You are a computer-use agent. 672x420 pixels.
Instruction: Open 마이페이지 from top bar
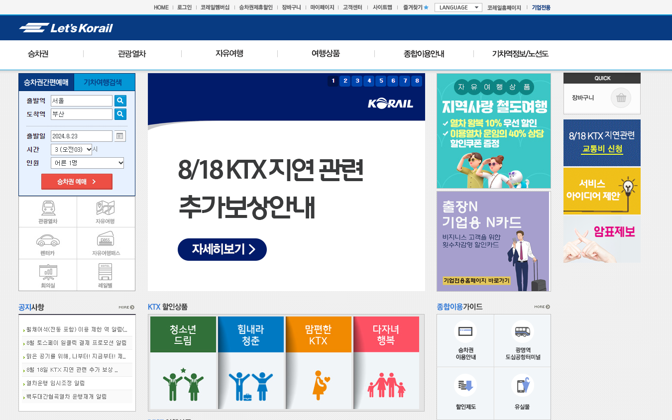point(322,7)
